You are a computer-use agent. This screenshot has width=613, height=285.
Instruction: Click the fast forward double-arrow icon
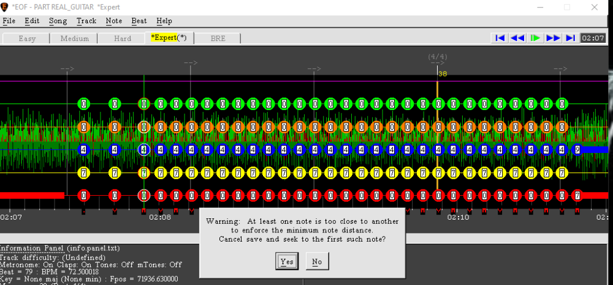click(553, 38)
